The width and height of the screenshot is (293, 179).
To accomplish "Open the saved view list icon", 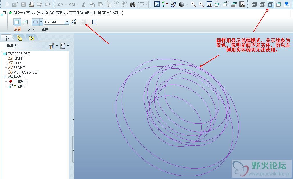I will coord(226,4).
